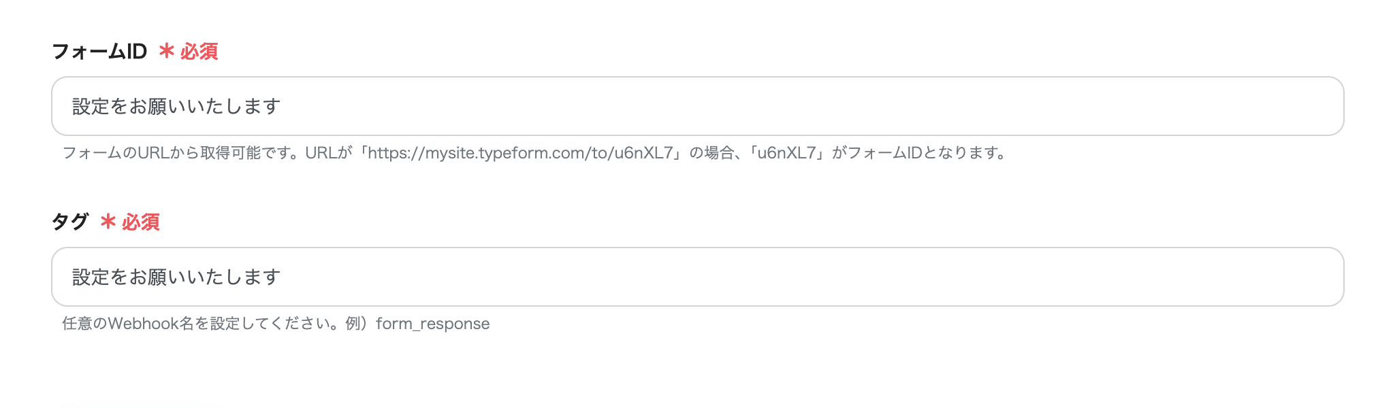Click the タグ field label
The width and height of the screenshot is (1393, 408).
[x=70, y=222]
